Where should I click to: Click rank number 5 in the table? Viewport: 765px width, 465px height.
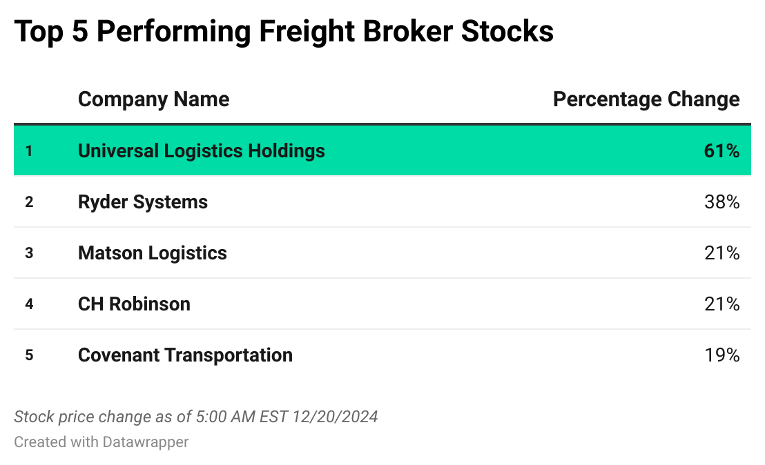[x=29, y=355]
